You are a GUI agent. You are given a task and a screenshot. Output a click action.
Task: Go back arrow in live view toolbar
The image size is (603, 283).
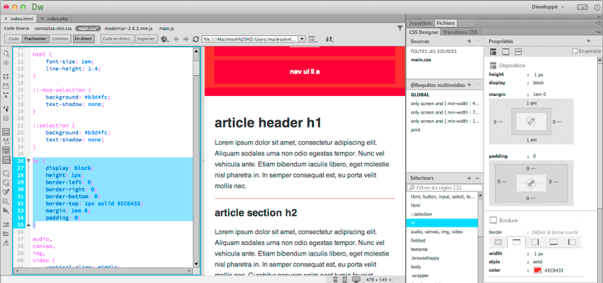point(176,39)
